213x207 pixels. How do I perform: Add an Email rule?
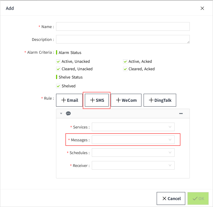69,100
